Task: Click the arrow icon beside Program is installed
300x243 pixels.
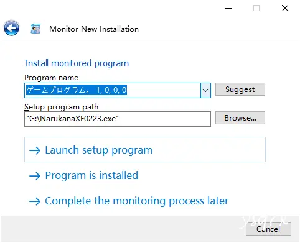Action: point(35,176)
